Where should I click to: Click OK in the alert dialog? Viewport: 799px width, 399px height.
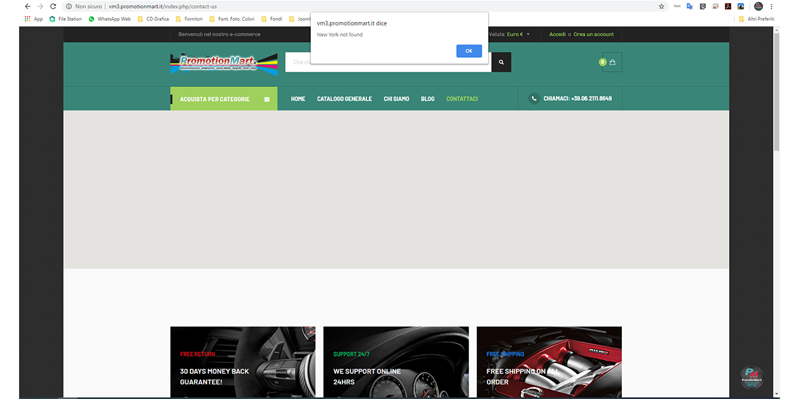click(x=469, y=51)
